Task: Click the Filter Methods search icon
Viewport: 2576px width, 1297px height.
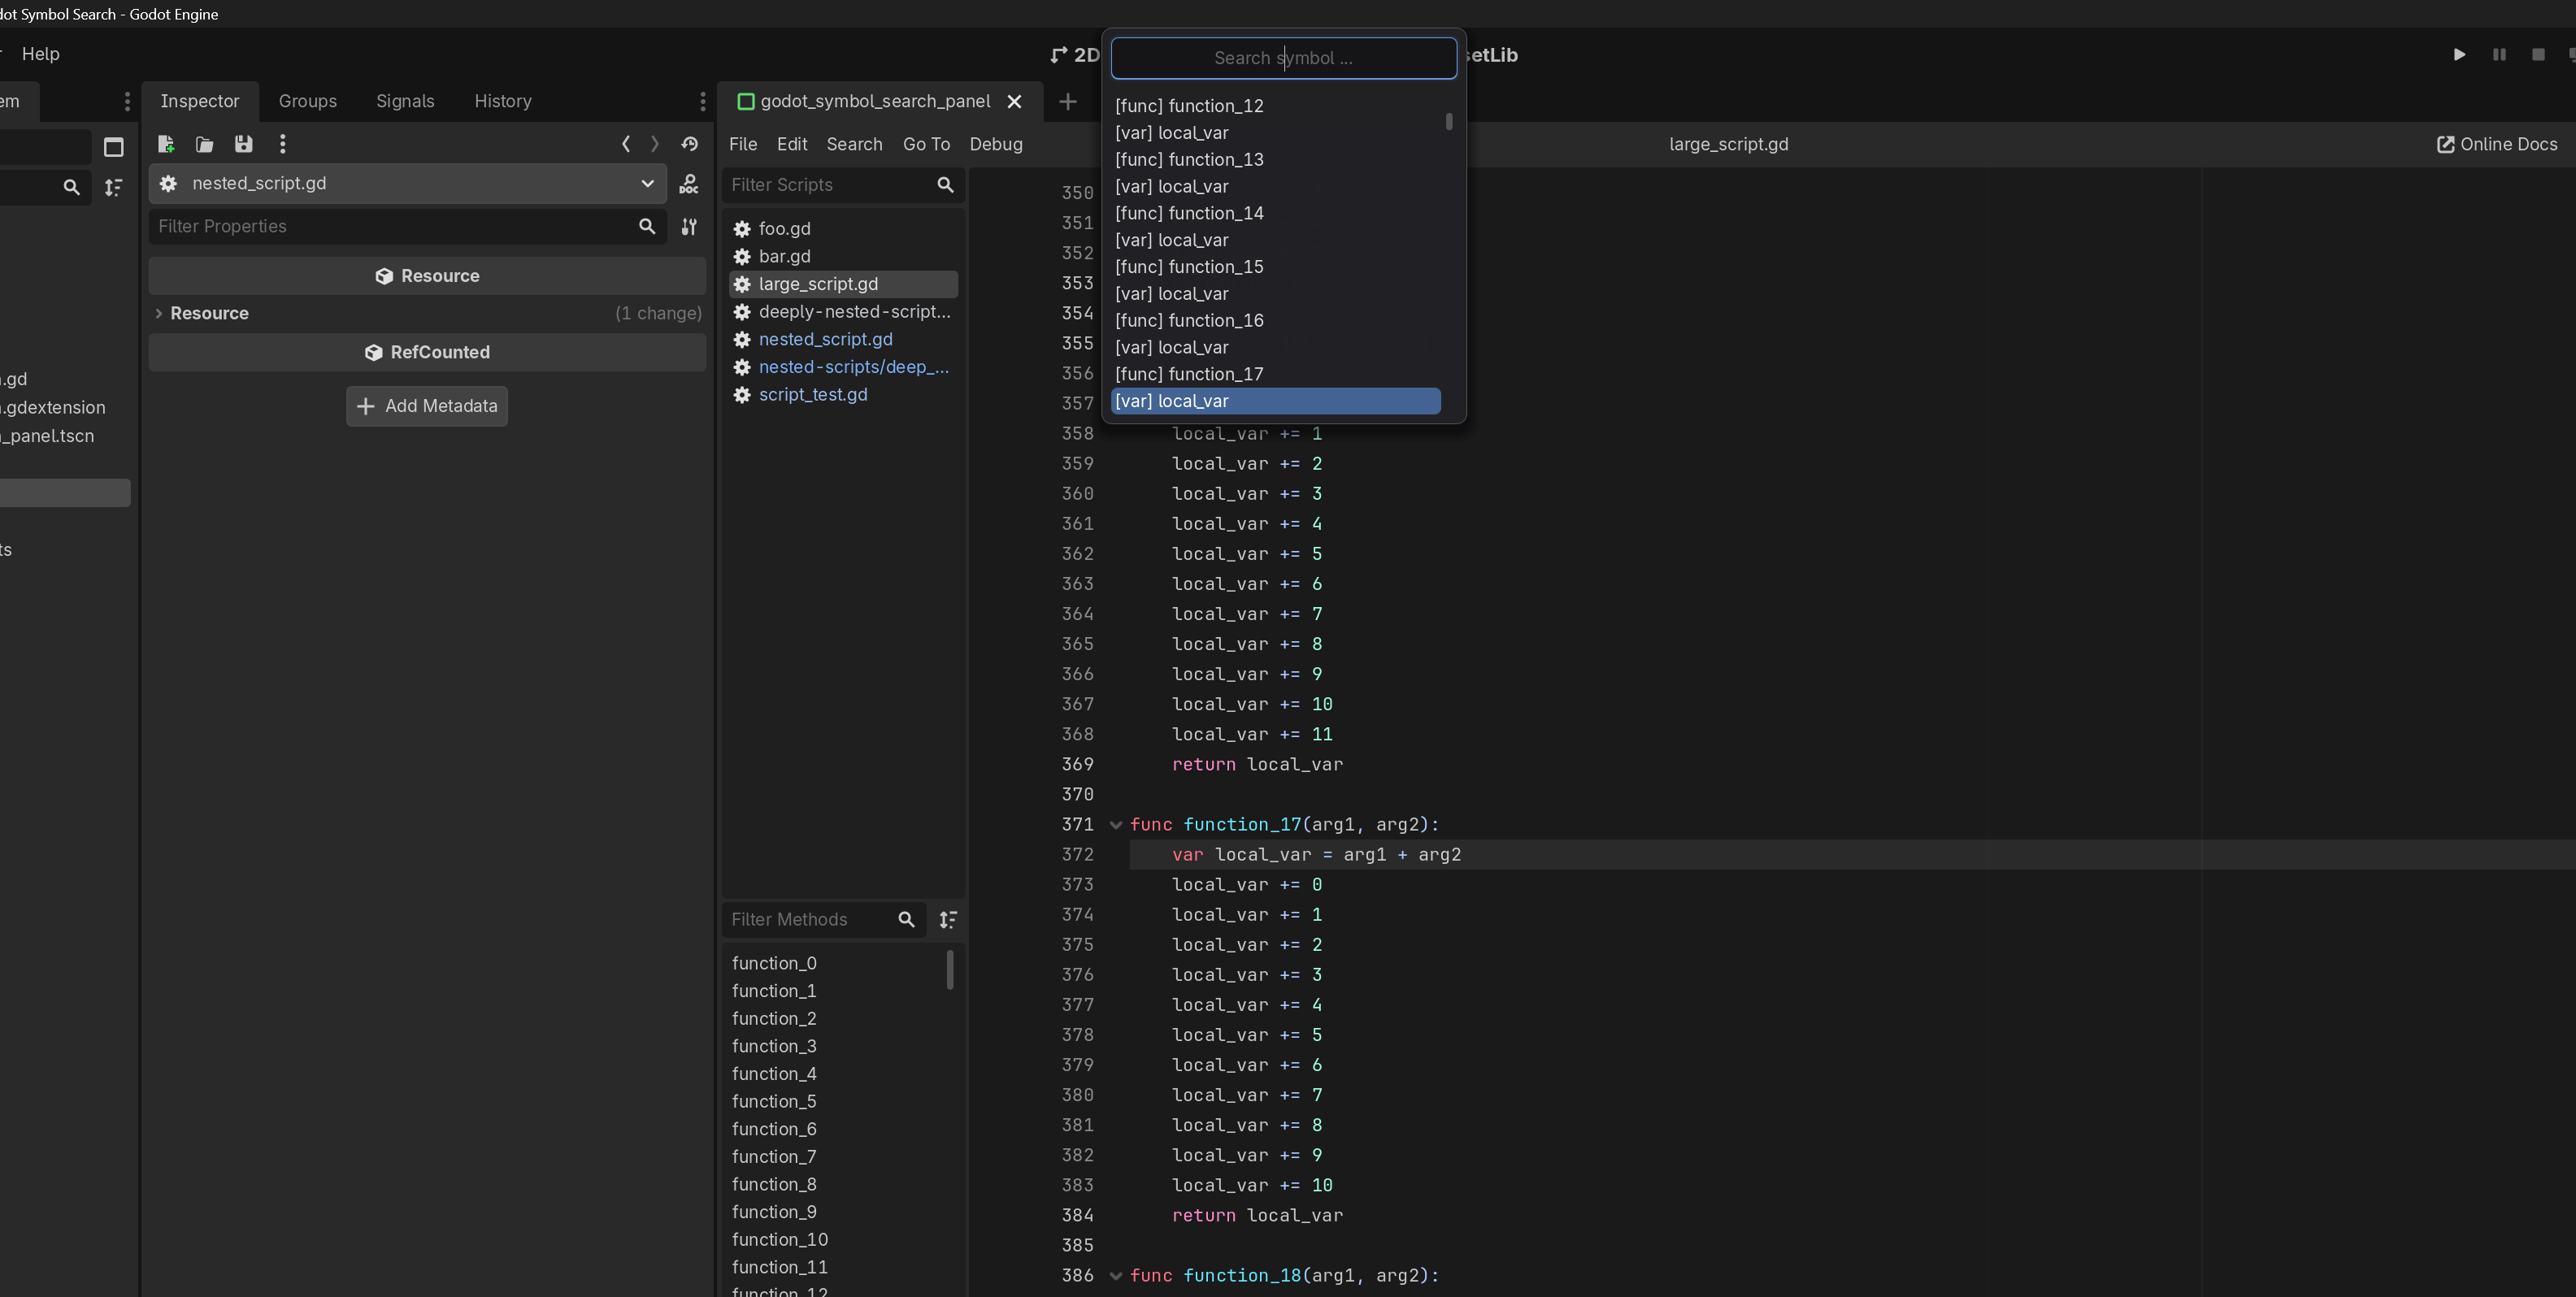Action: click(906, 919)
